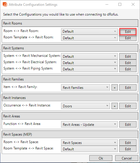Open Revit Piping System configuration dropdown
This screenshot has height=163, width=140.
tap(89, 69)
